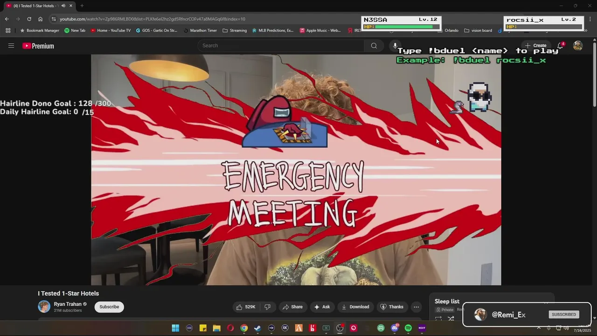Toggle playlist loop icon
This screenshot has width=597, height=336.
click(438, 319)
